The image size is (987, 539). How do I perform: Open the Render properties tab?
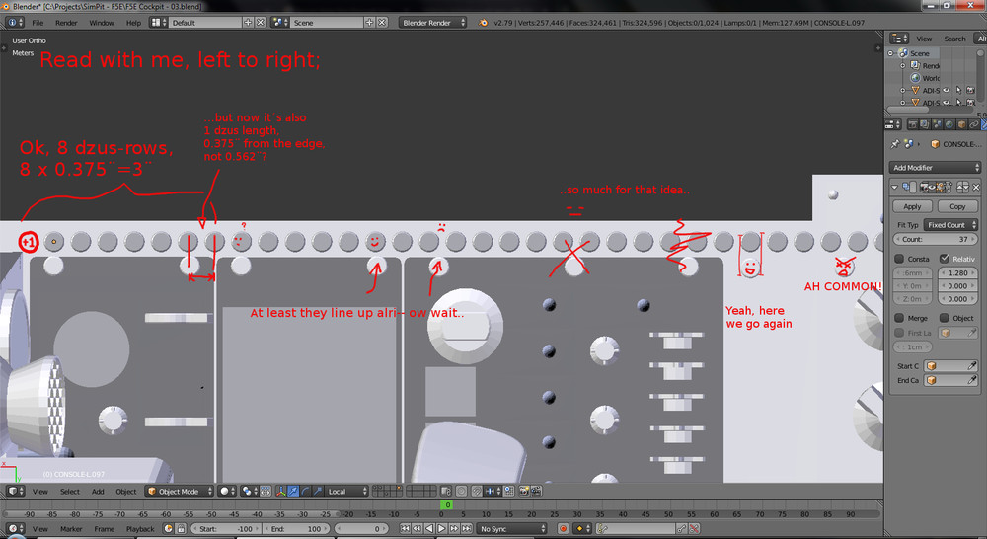coord(912,124)
